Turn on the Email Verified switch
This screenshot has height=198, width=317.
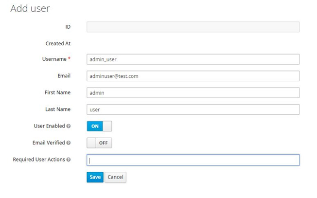coord(99,143)
